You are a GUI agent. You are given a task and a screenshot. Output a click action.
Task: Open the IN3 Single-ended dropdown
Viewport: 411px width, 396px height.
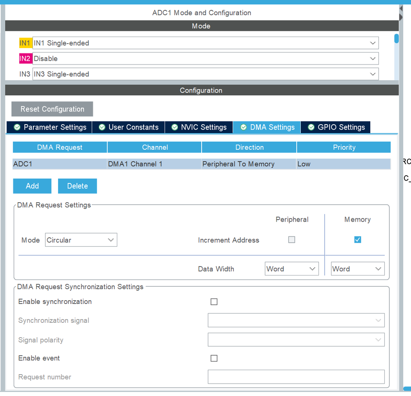(206, 74)
